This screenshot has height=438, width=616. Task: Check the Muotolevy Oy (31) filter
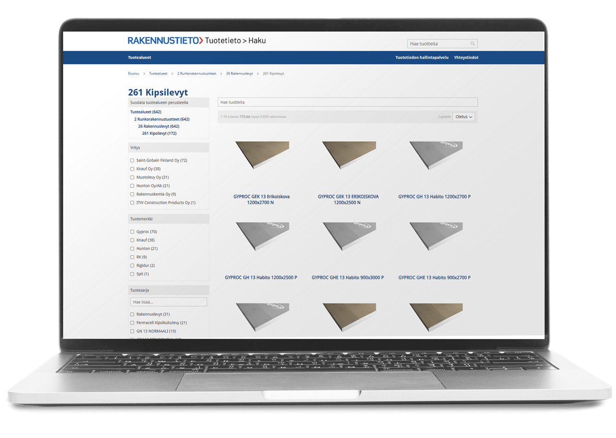(132, 177)
